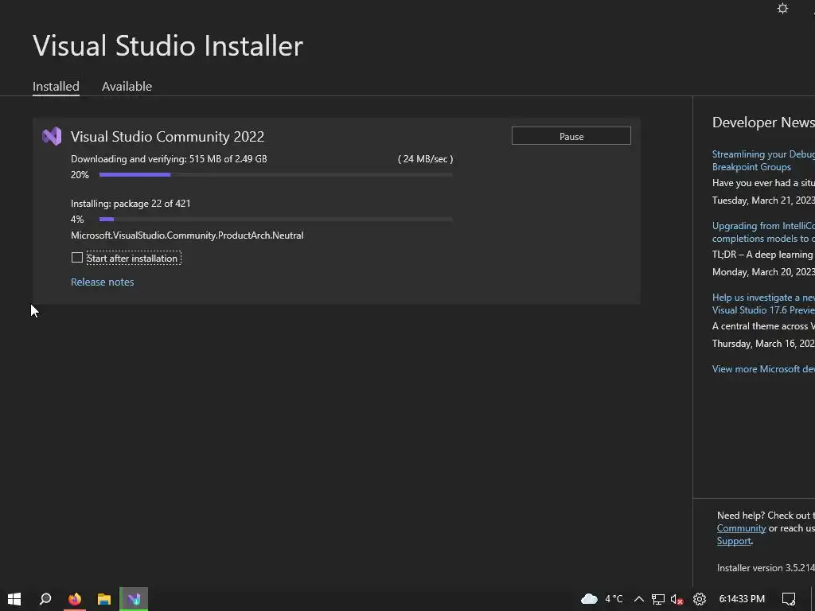Open the weather cloud icon in the taskbar
This screenshot has width=815, height=611.
coord(589,599)
